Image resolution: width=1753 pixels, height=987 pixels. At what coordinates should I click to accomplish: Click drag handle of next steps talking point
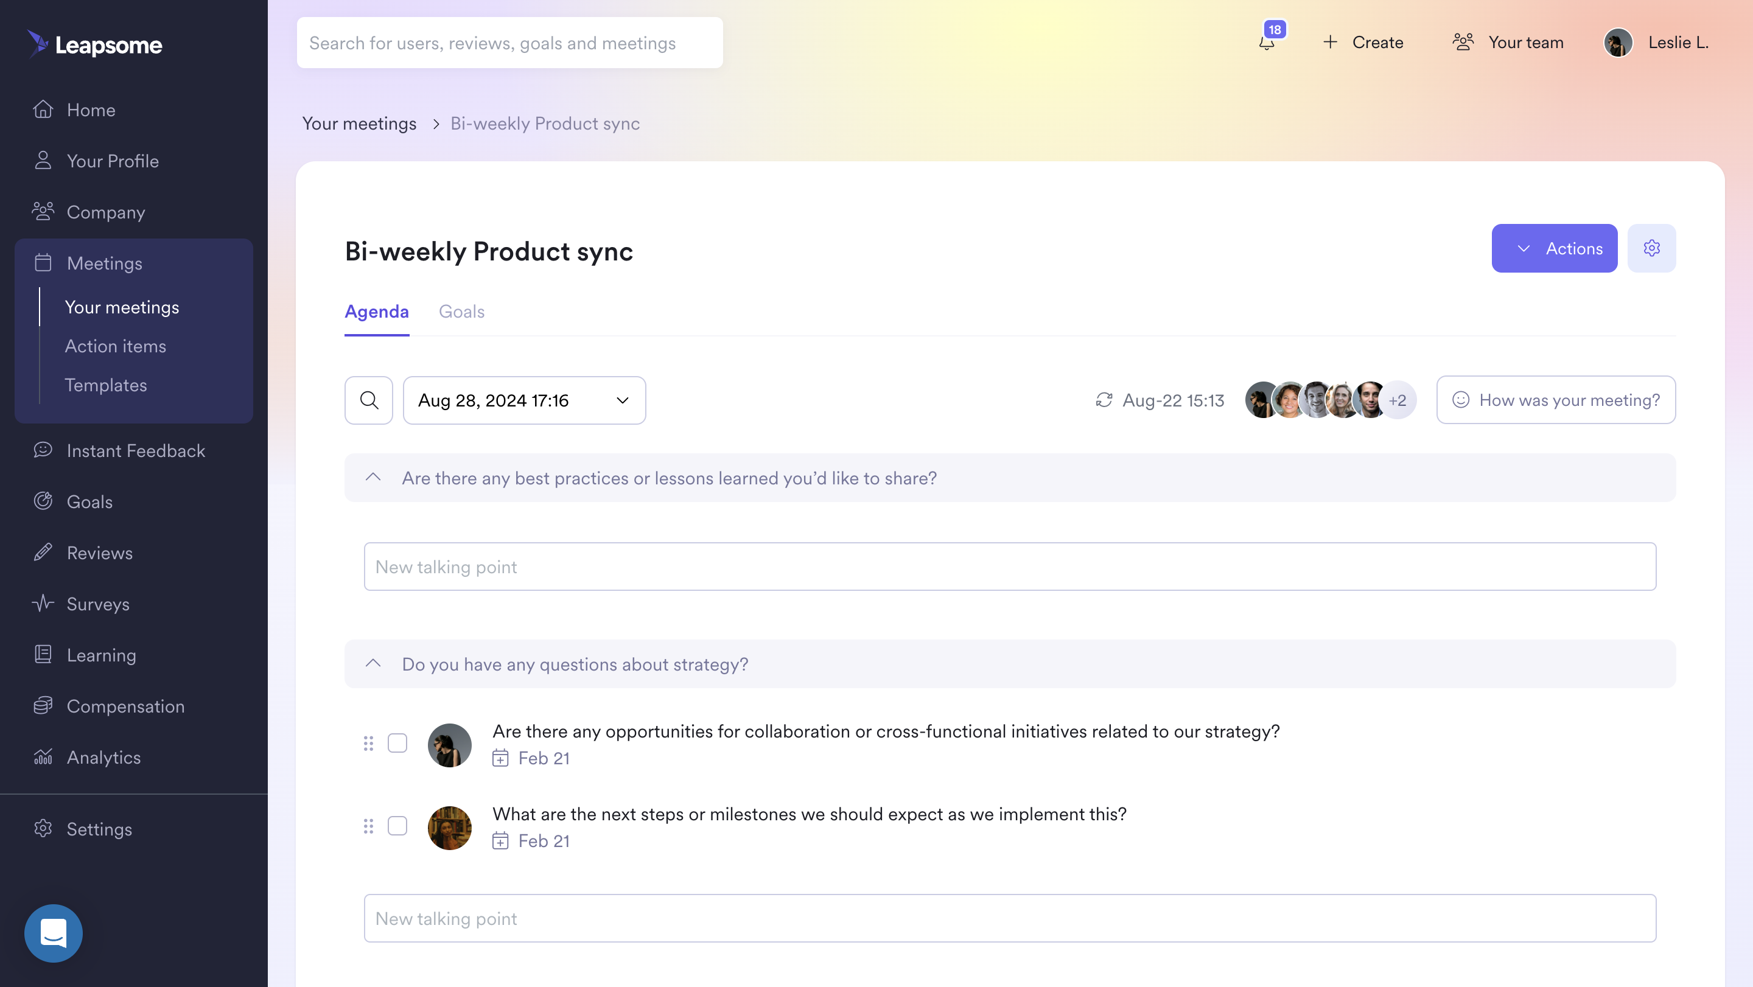368,826
